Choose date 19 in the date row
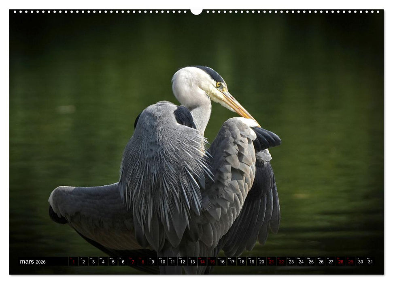 (251, 262)
